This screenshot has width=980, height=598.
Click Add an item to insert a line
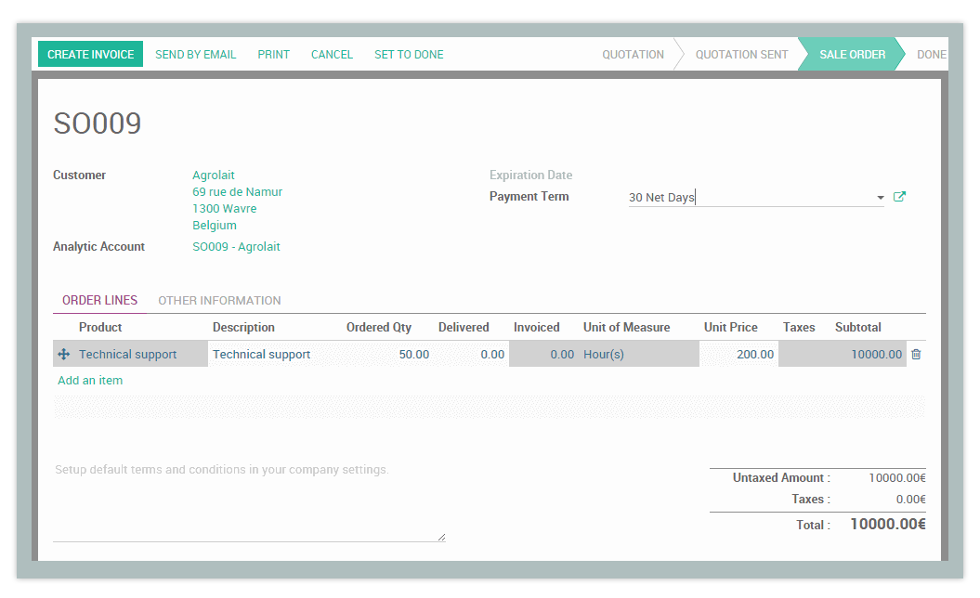(90, 380)
